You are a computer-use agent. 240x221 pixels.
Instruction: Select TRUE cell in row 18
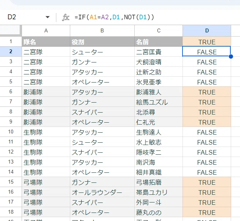coord(207,212)
